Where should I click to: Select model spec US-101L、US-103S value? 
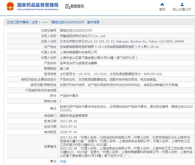coord(111,74)
